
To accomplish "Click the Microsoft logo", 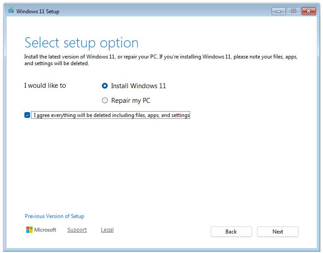I will click(x=41, y=230).
